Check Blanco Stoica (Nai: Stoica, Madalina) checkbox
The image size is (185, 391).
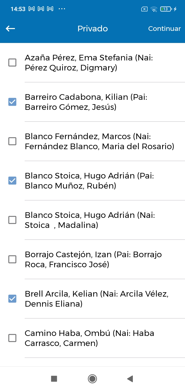(x=12, y=220)
